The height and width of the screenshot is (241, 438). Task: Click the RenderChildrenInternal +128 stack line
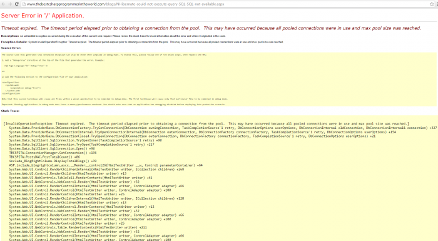point(96,198)
